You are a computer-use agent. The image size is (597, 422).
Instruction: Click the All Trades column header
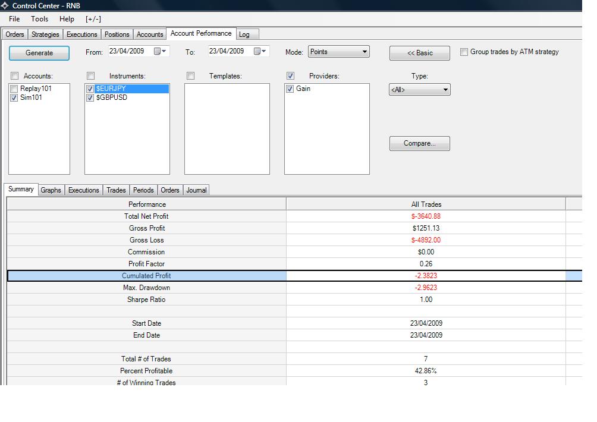coord(426,204)
